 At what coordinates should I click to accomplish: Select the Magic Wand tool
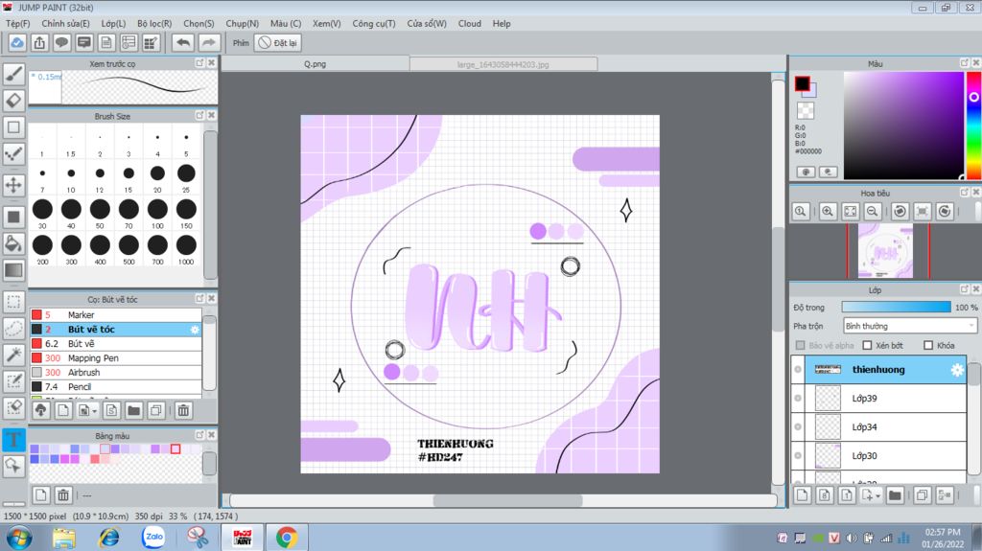(13, 355)
